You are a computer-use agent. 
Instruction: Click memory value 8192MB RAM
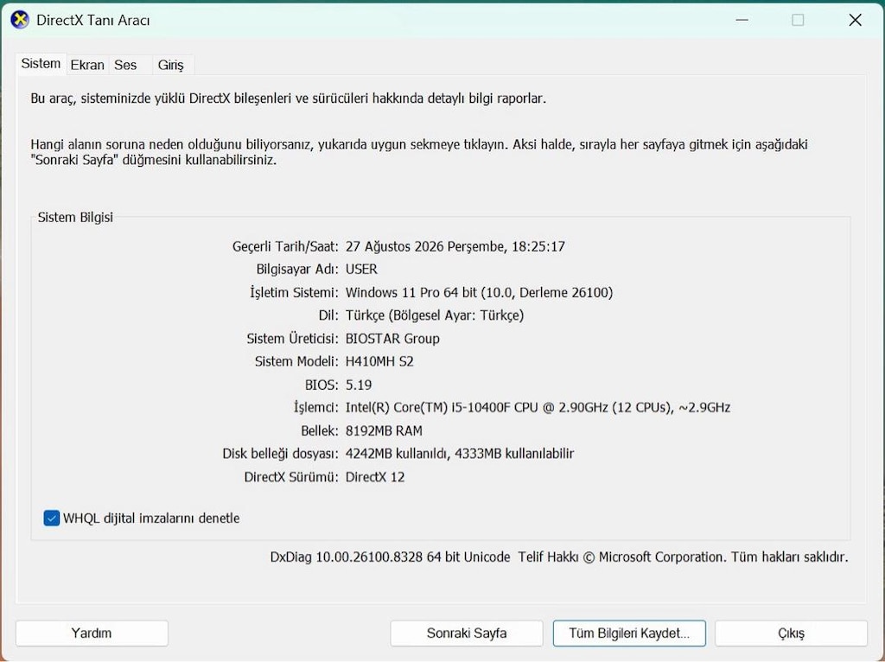tap(384, 430)
